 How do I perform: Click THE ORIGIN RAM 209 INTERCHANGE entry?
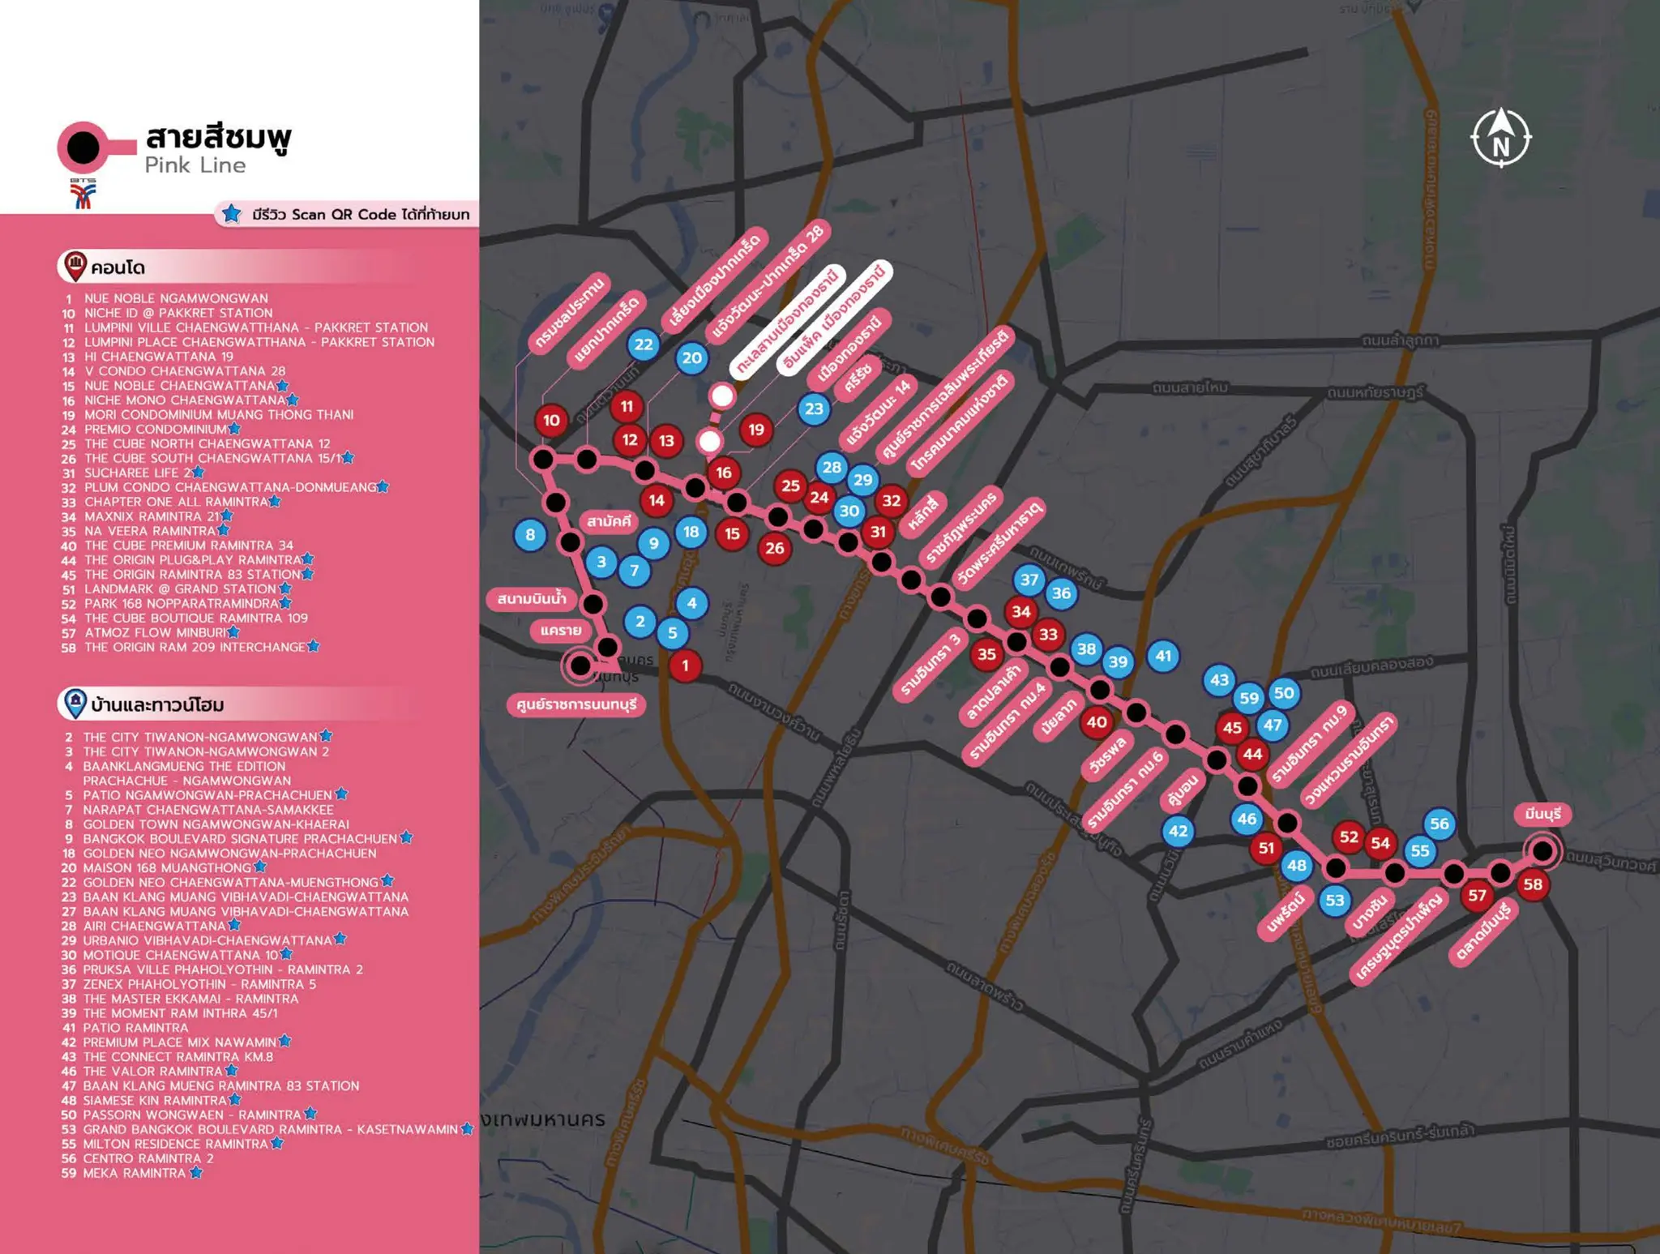click(195, 647)
